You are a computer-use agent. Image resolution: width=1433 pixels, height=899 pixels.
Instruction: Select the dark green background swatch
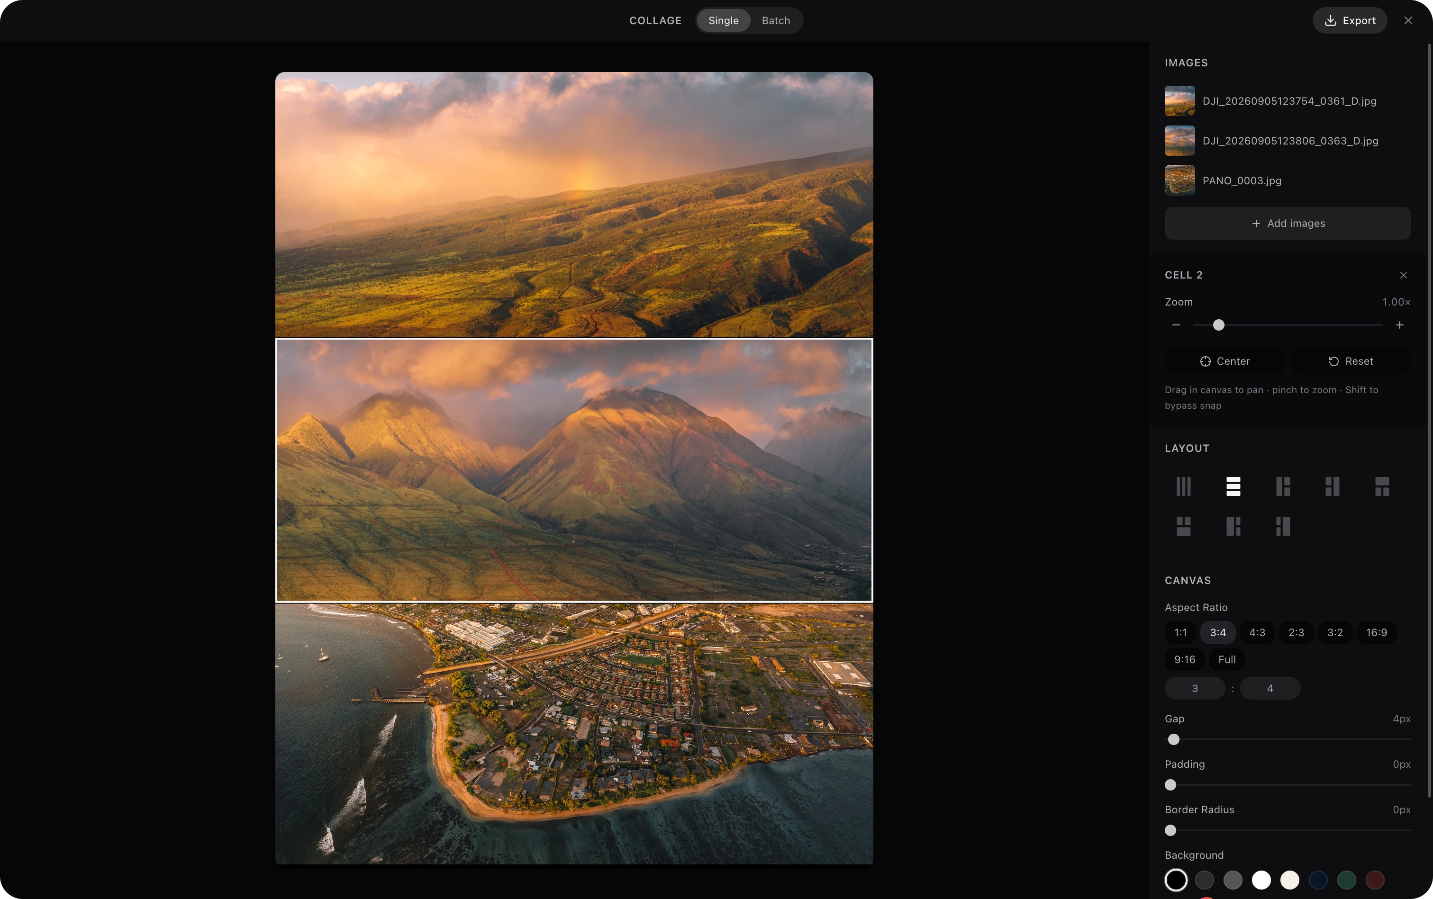1347,880
